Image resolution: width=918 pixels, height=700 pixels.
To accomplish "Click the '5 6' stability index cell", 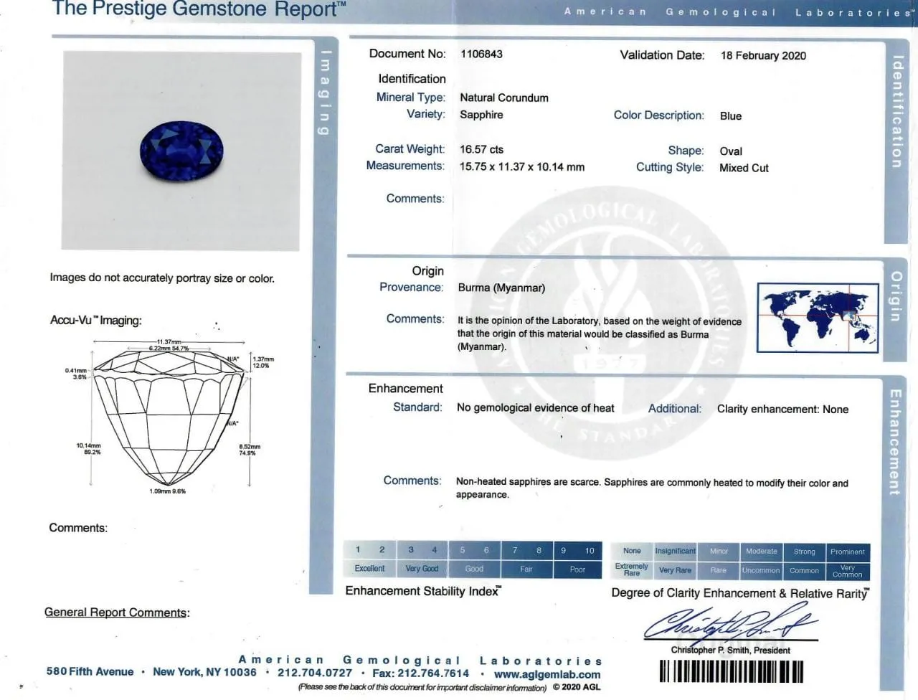I will (475, 550).
